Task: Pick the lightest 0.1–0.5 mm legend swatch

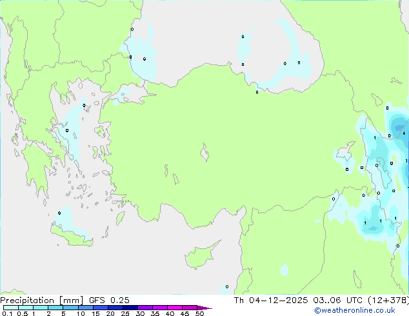Action: pos(10,308)
